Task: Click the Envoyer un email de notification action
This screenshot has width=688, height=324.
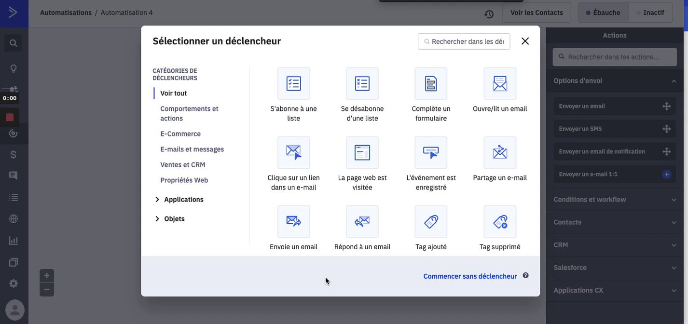Action: click(x=615, y=151)
